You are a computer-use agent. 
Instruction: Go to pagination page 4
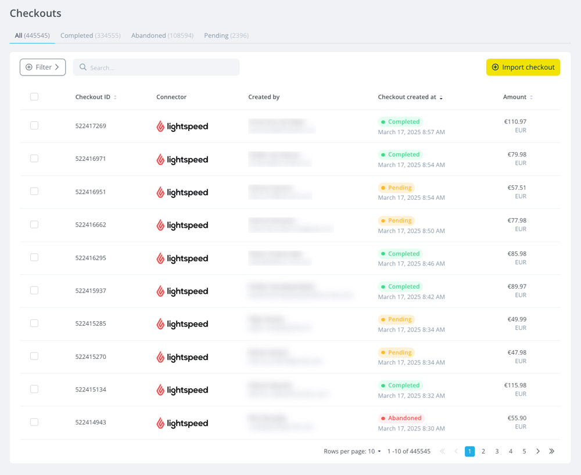point(511,451)
